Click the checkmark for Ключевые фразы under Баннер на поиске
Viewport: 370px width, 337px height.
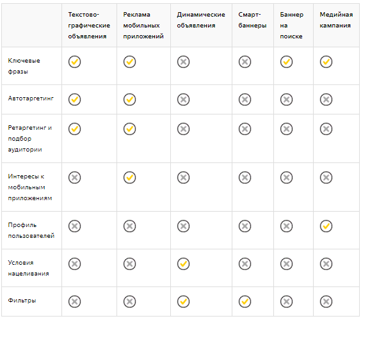click(287, 62)
